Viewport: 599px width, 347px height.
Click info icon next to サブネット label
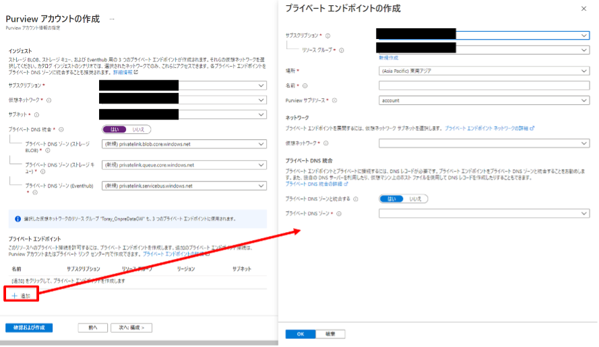tap(36, 115)
